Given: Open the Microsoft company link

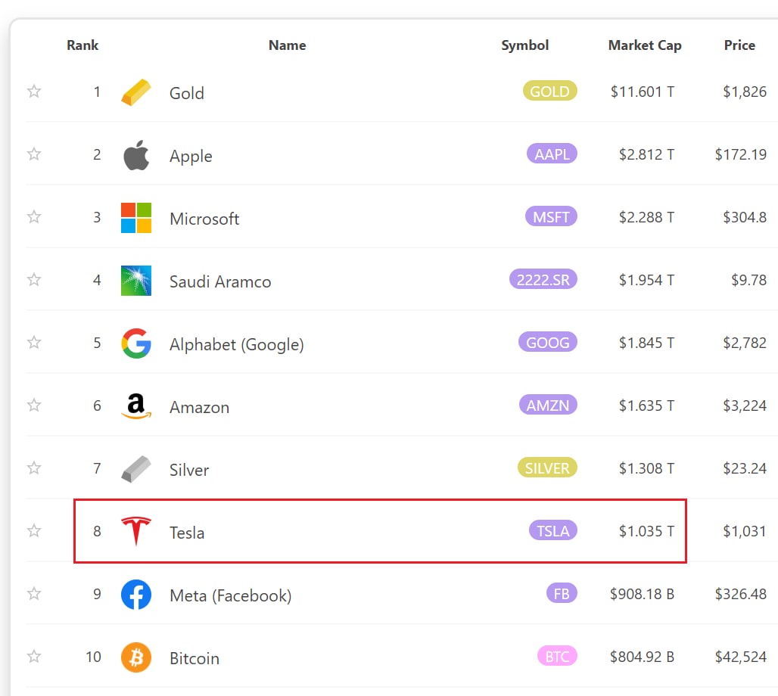Looking at the screenshot, I should (204, 219).
